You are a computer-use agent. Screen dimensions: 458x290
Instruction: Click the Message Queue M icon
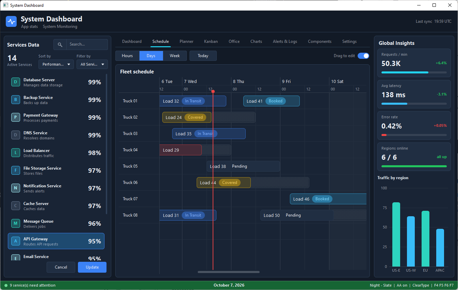16,223
